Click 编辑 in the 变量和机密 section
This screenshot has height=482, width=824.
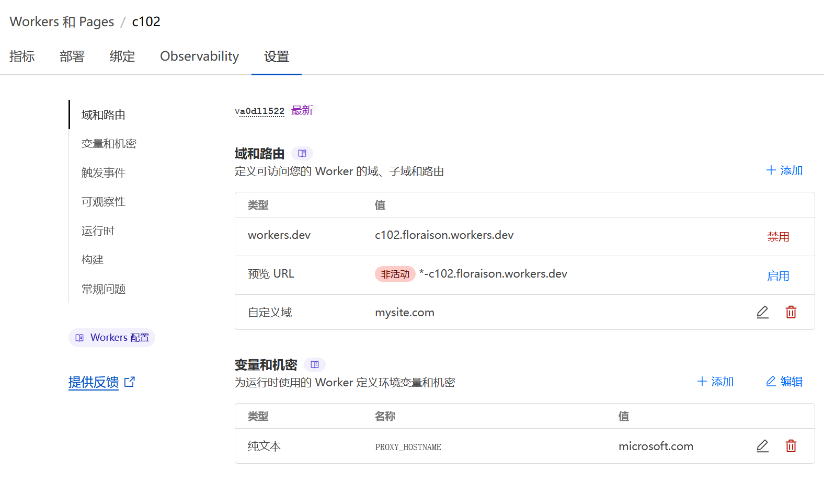(x=784, y=382)
